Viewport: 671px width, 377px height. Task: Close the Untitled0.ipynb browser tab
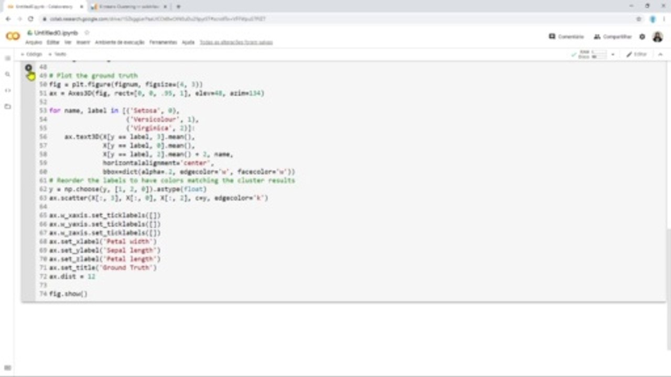click(x=80, y=6)
